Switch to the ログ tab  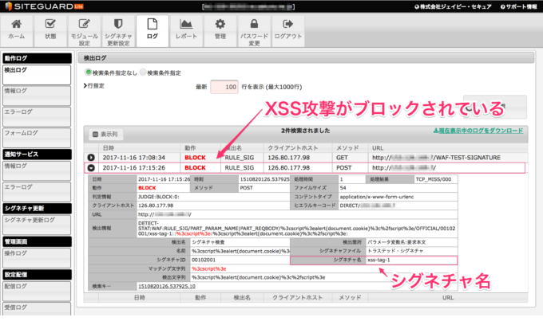click(x=153, y=30)
